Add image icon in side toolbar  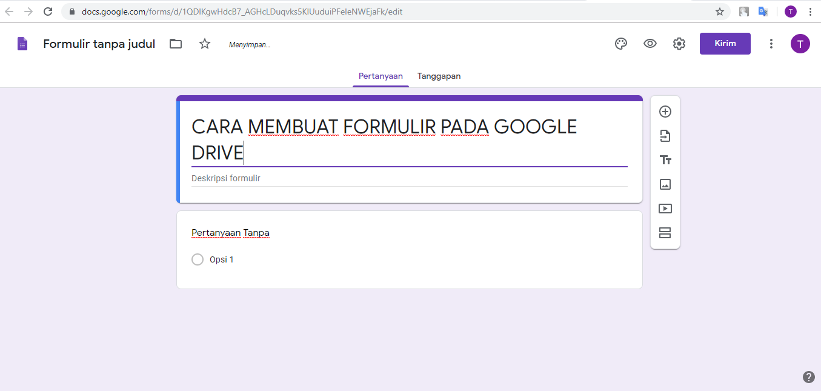click(665, 184)
